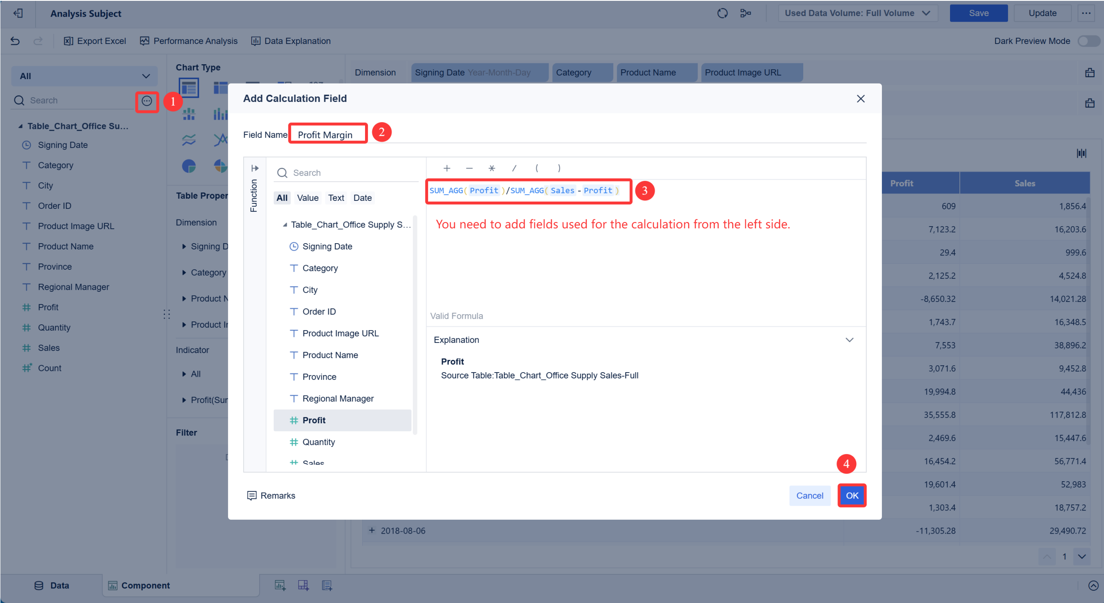Click the more options icon beside Search
The image size is (1104, 603).
(x=147, y=101)
